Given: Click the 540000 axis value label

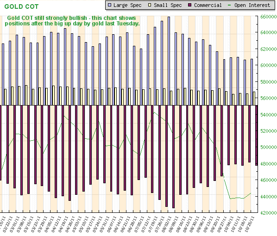Looking at the screenshot, I should tap(269, 115).
